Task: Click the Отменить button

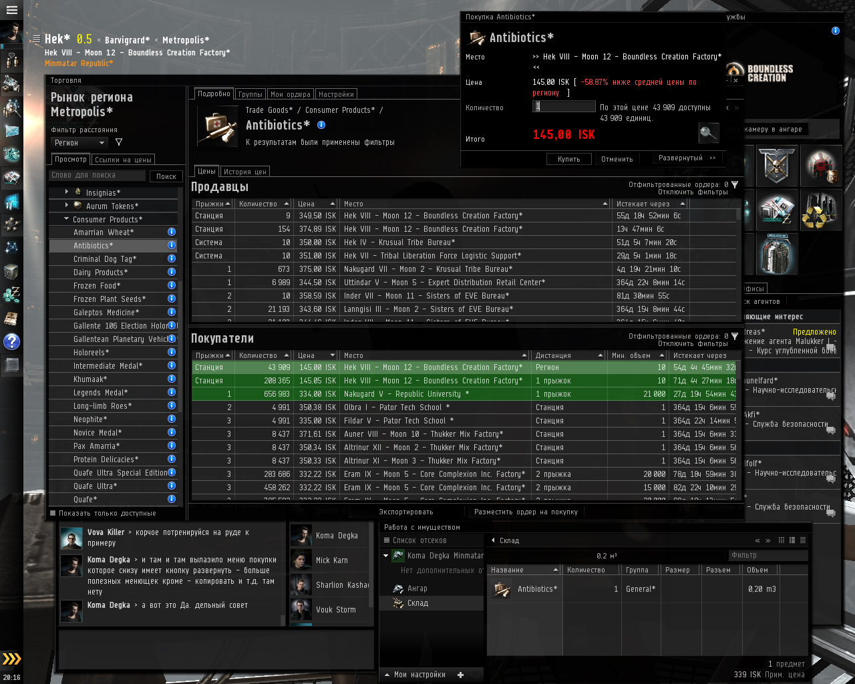Action: coord(617,159)
